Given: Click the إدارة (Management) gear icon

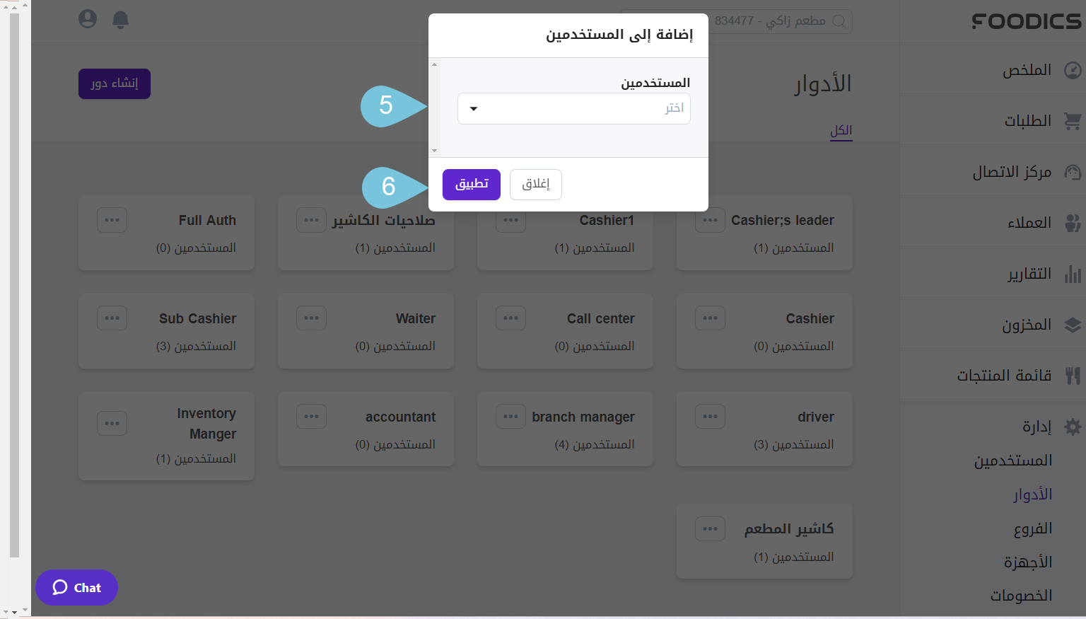Looking at the screenshot, I should 1073,427.
